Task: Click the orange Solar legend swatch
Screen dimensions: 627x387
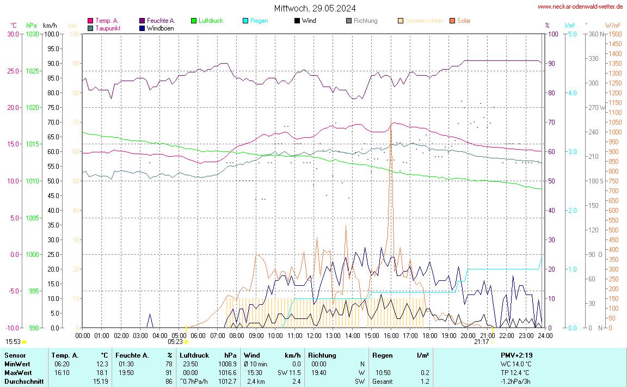Action: (452, 21)
